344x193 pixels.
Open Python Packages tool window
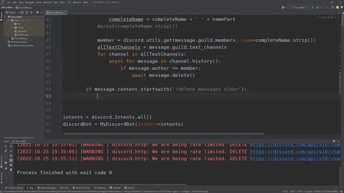point(47,188)
